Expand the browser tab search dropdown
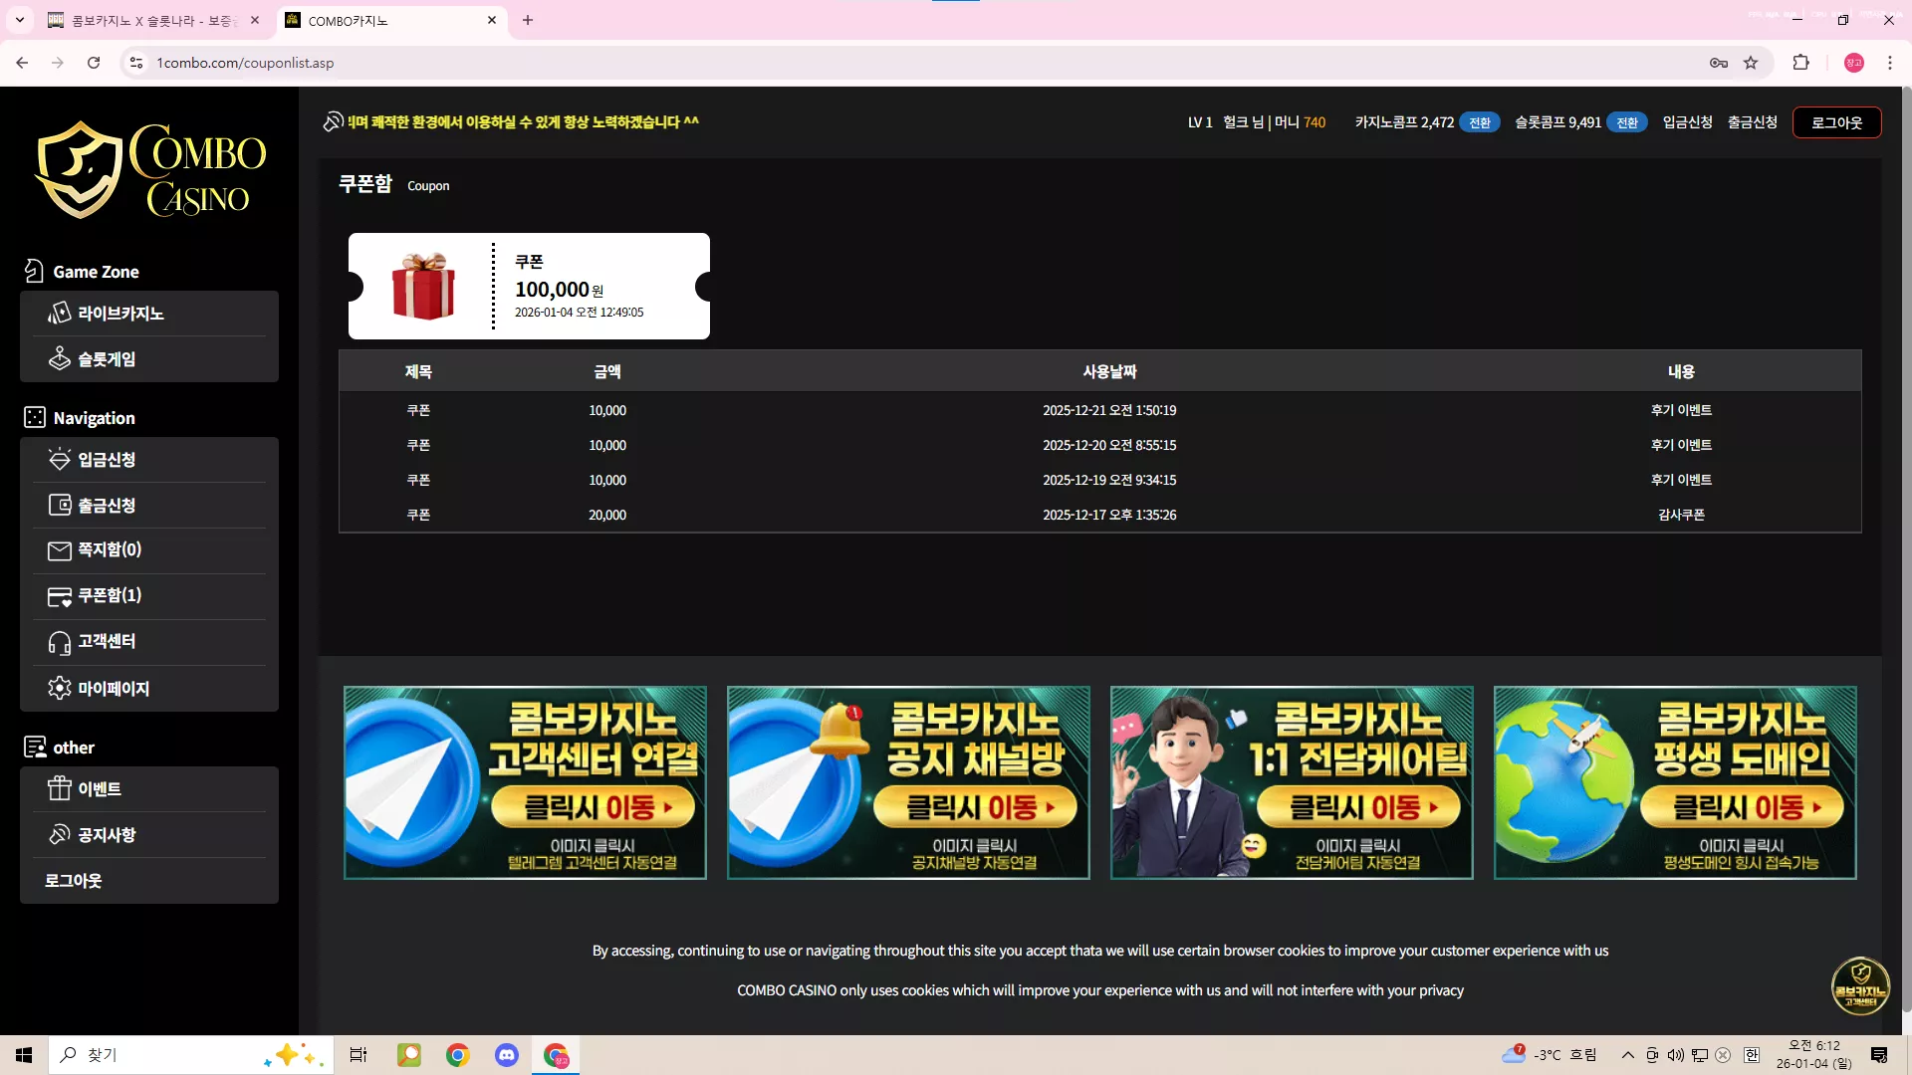This screenshot has width=1912, height=1075. (x=19, y=21)
